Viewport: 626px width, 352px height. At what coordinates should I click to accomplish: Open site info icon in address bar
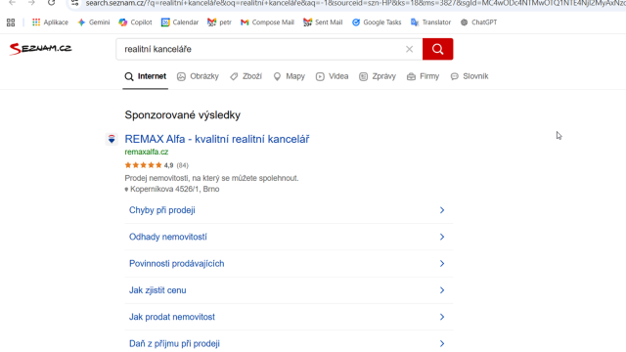pyautogui.click(x=74, y=3)
